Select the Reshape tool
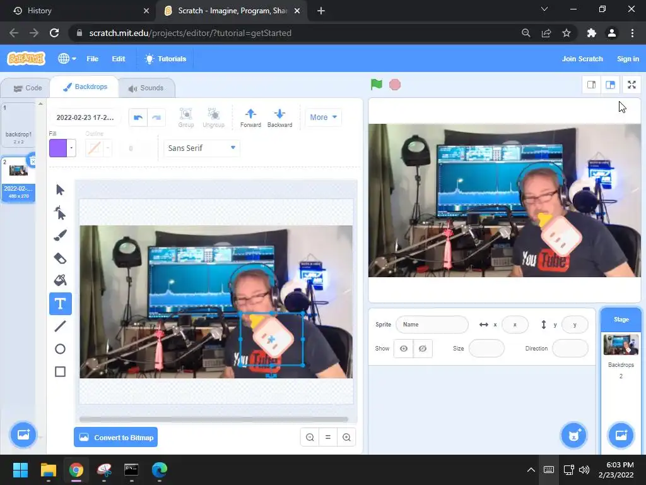The width and height of the screenshot is (646, 485). [60, 213]
